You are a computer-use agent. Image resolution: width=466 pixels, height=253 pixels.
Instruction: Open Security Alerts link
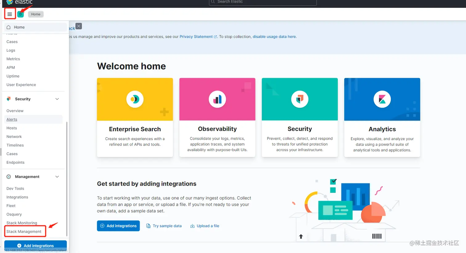(x=12, y=119)
